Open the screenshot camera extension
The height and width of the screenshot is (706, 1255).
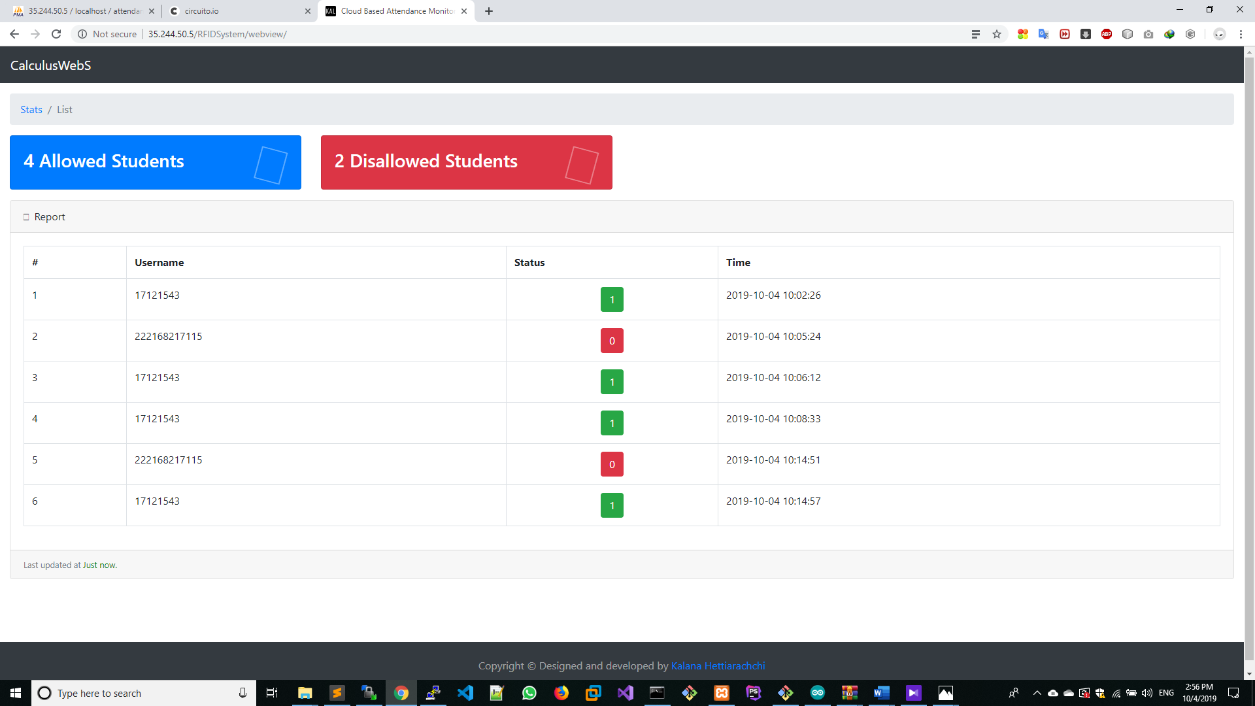pos(1148,34)
